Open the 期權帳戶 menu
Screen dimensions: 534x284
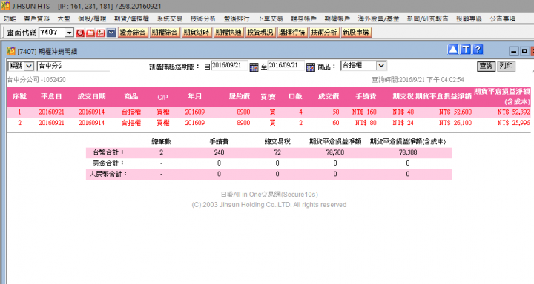(337, 18)
